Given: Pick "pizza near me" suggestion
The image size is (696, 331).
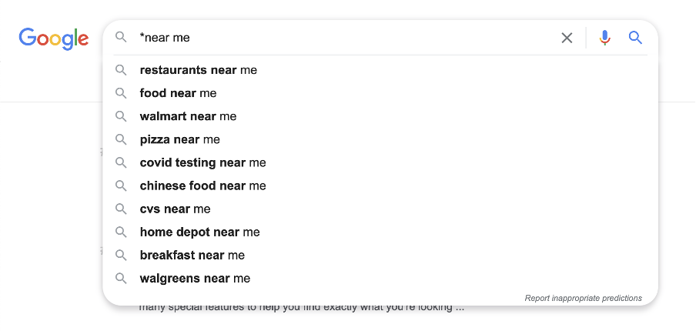Looking at the screenshot, I should tap(380, 139).
